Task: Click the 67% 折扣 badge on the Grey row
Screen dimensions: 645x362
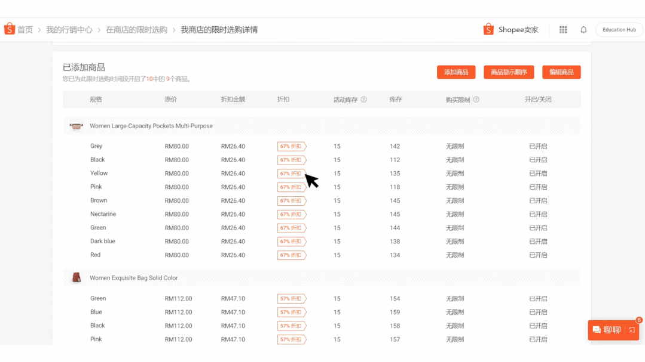Action: pyautogui.click(x=292, y=146)
